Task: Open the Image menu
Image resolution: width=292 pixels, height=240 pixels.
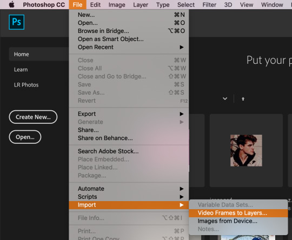Action: 117,5
